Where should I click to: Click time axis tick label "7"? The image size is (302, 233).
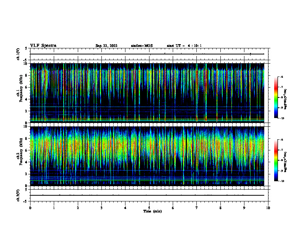pyautogui.click(x=197, y=208)
